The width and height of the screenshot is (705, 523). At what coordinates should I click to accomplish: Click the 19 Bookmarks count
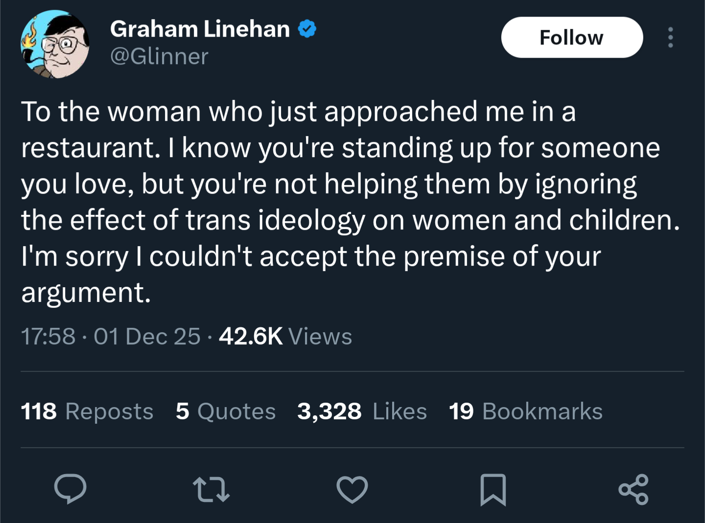[x=525, y=411]
